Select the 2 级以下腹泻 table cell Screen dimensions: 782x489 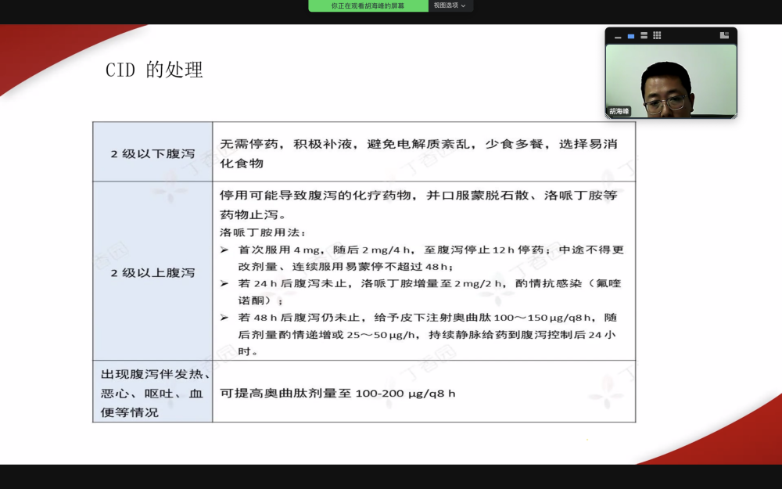152,153
